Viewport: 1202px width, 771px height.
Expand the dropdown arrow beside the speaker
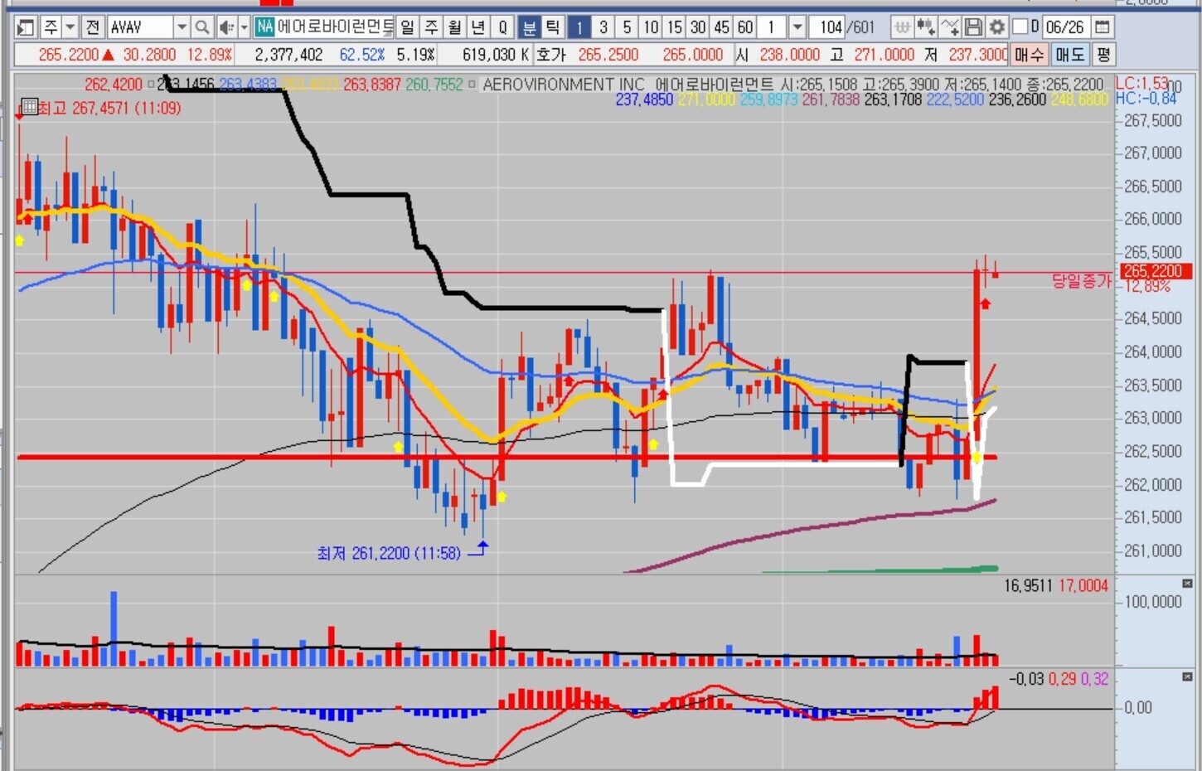point(244,27)
